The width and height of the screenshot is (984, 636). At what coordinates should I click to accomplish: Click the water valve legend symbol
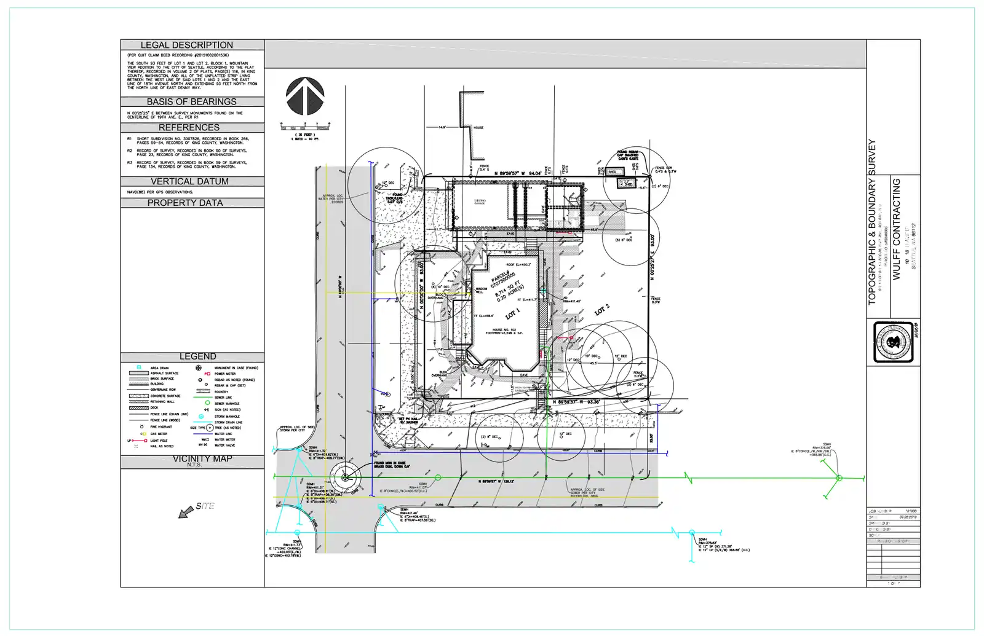(x=203, y=444)
